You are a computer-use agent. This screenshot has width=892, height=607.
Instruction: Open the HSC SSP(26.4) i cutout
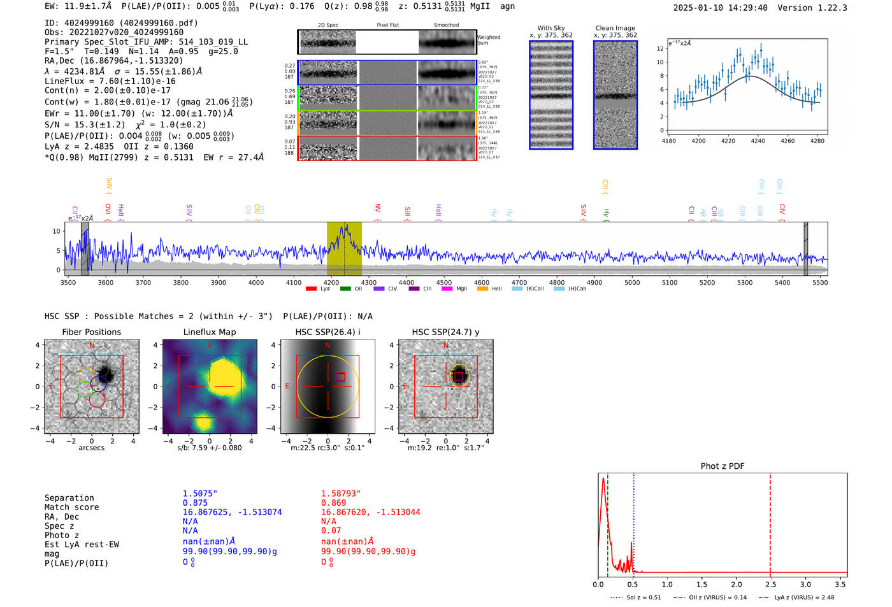[x=327, y=387]
